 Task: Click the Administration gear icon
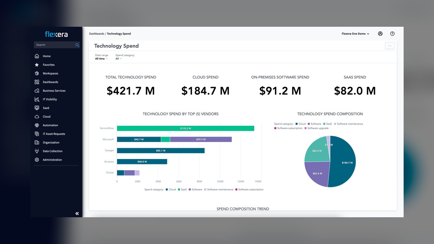37,160
